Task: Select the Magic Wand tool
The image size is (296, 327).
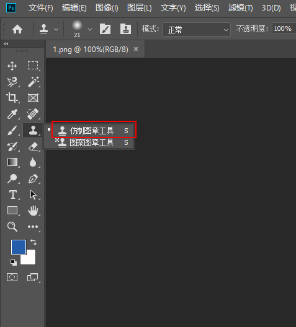Action: (x=34, y=82)
